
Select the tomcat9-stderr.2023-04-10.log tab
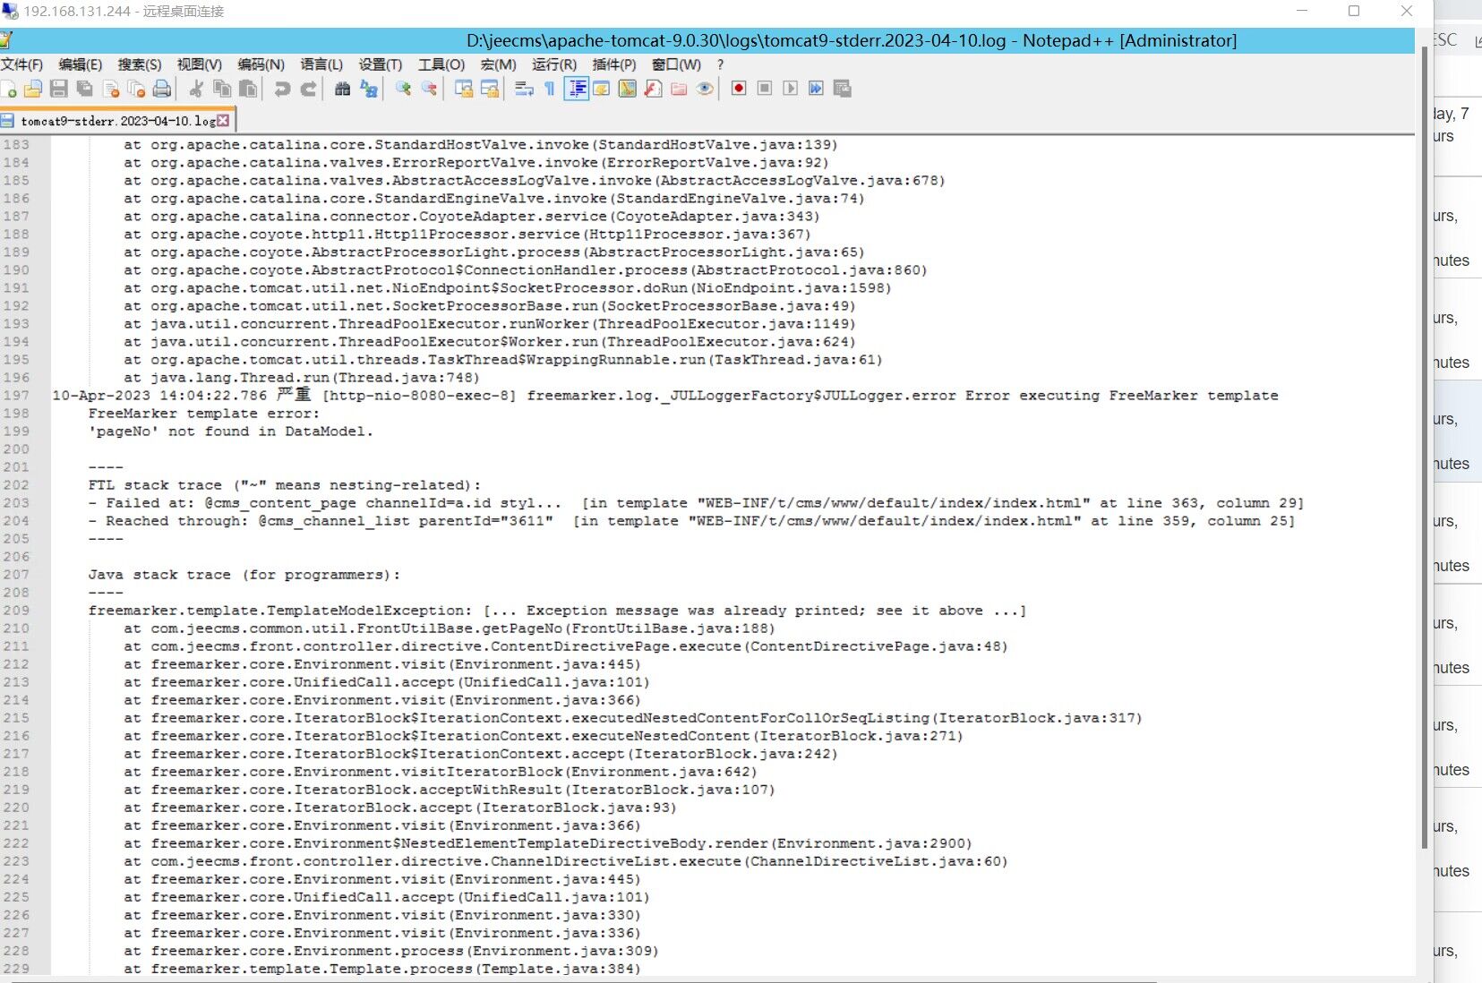coord(117,121)
